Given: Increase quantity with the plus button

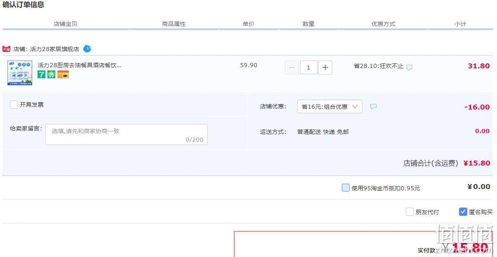Looking at the screenshot, I should click(x=325, y=68).
